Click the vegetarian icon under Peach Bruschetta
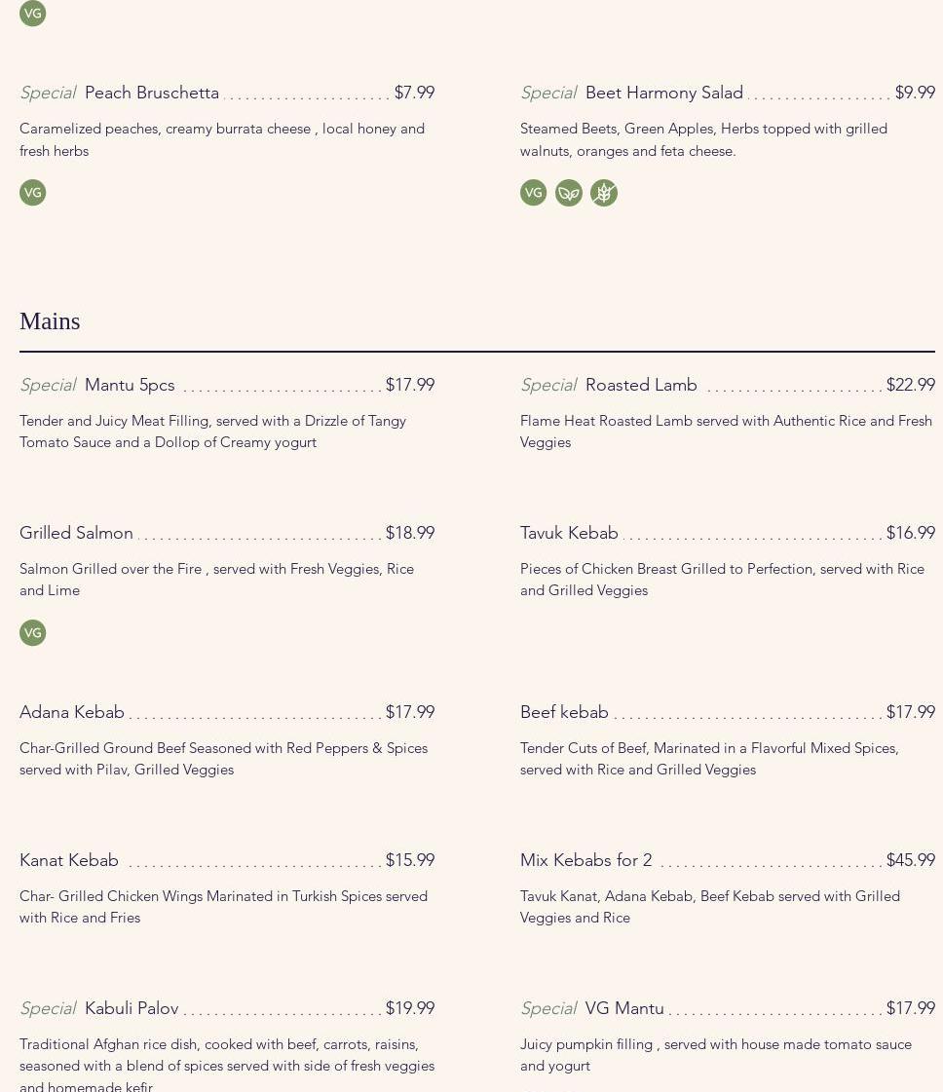This screenshot has width=943, height=1092. click(x=32, y=193)
